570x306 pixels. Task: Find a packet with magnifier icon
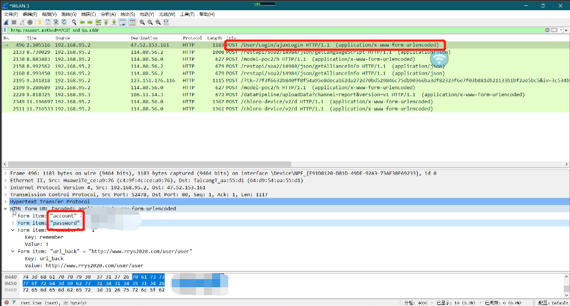point(74,22)
